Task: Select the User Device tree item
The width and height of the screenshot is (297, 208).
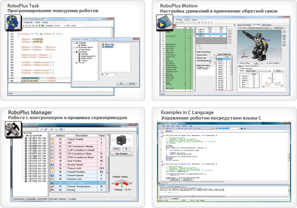Action: point(86,50)
